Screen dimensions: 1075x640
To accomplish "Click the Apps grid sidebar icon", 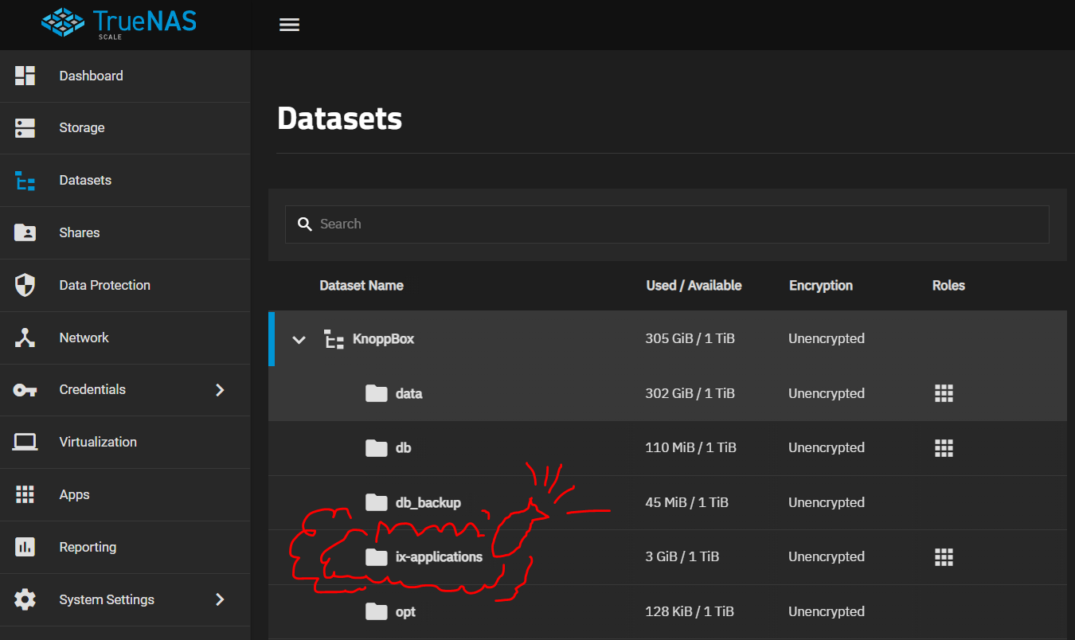I will [25, 494].
